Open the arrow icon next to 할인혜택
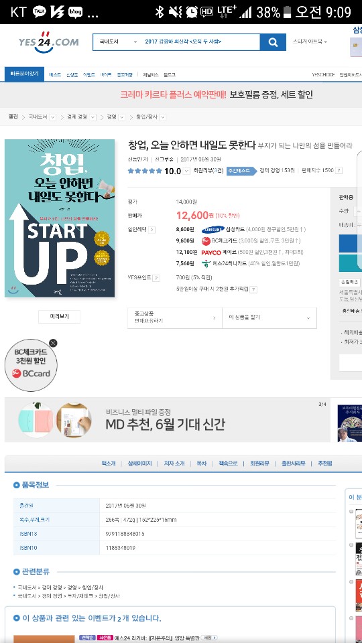This screenshot has width=362, height=643. (152, 230)
